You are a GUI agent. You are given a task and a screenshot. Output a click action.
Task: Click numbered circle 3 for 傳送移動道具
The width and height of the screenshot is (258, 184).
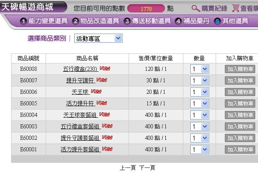127,21
